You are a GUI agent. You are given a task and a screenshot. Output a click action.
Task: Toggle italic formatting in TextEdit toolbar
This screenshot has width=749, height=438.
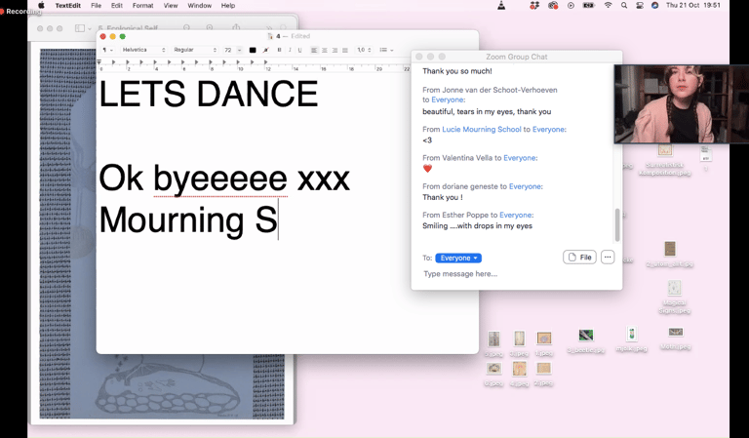[x=290, y=50]
